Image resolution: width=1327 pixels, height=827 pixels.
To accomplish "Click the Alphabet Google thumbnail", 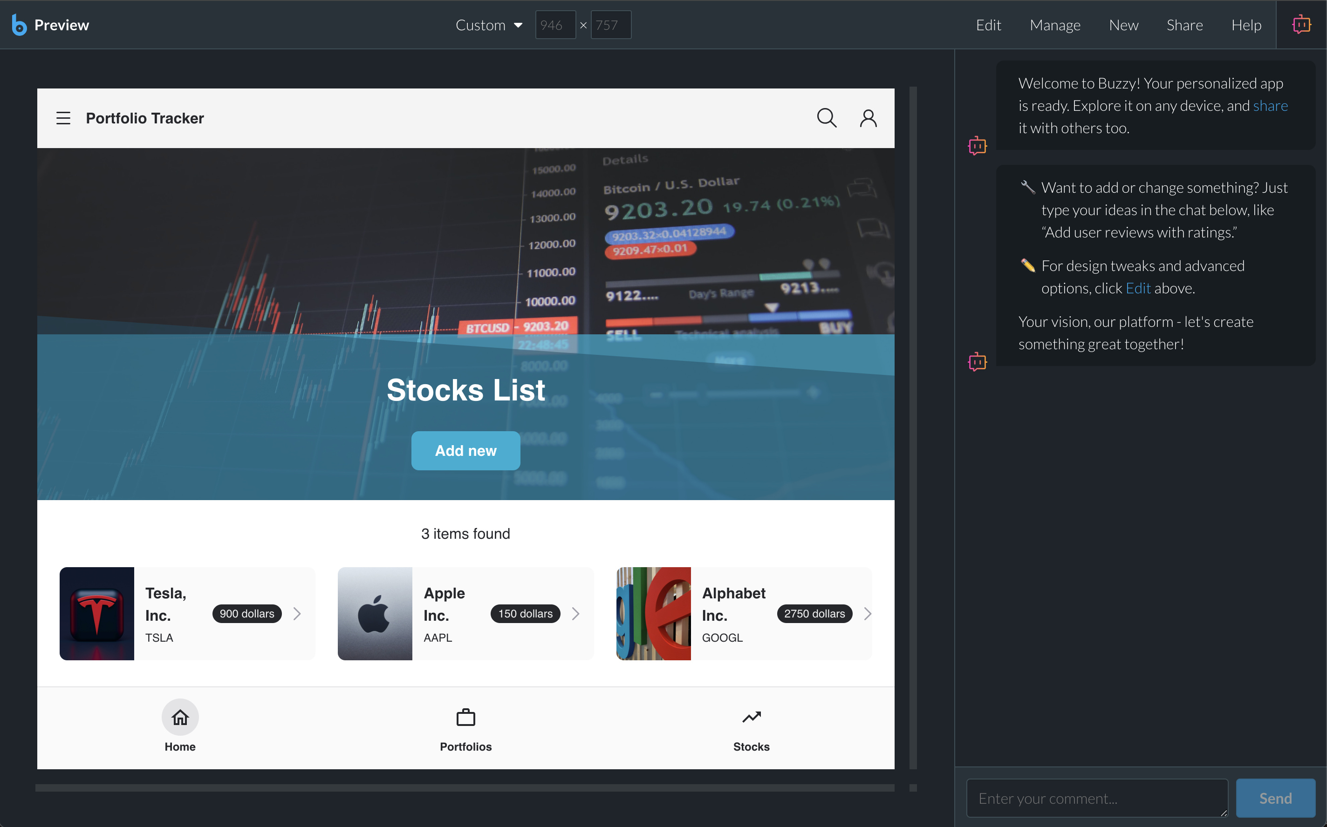I will click(x=653, y=614).
